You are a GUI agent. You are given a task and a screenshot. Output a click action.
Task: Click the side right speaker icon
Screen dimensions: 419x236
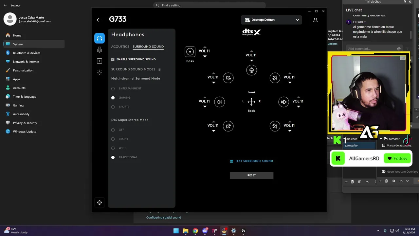[283, 102]
